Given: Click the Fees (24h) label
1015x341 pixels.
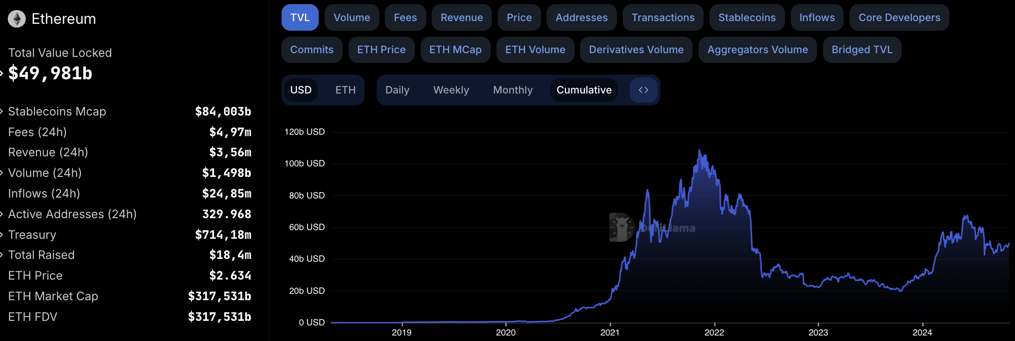Looking at the screenshot, I should [38, 132].
